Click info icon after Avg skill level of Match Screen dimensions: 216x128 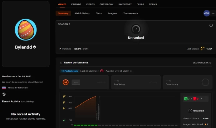pyautogui.click(x=131, y=71)
